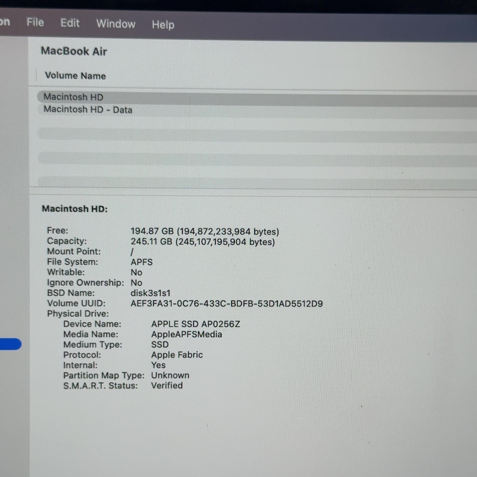
Task: Click the BSD Name value disk3s1s1
Action: coord(150,293)
